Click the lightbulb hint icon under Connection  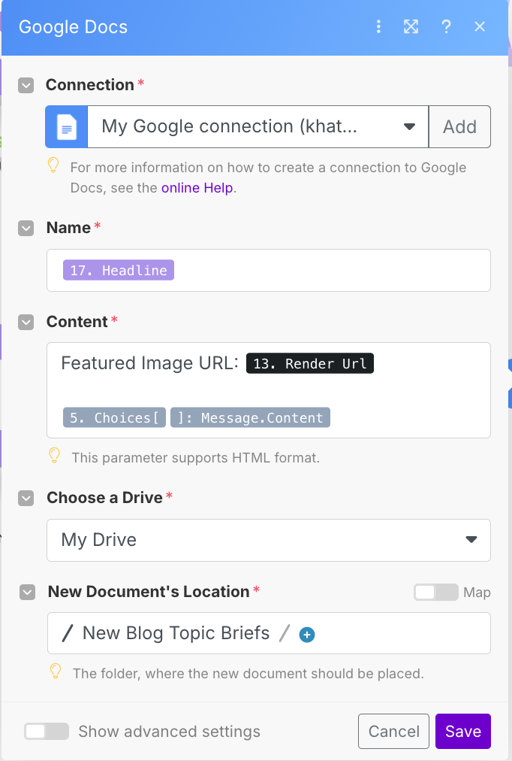[53, 165]
